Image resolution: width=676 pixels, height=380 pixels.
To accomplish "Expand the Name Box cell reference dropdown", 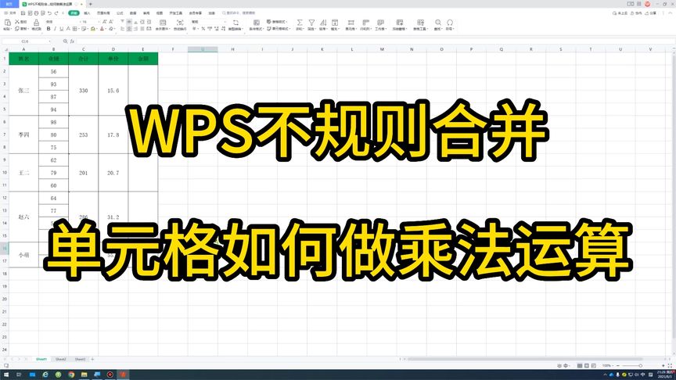I will [52, 41].
